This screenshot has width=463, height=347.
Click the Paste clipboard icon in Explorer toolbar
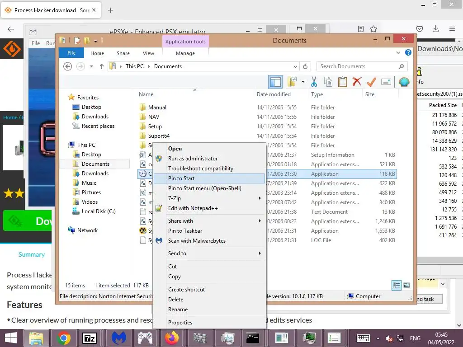click(x=343, y=82)
